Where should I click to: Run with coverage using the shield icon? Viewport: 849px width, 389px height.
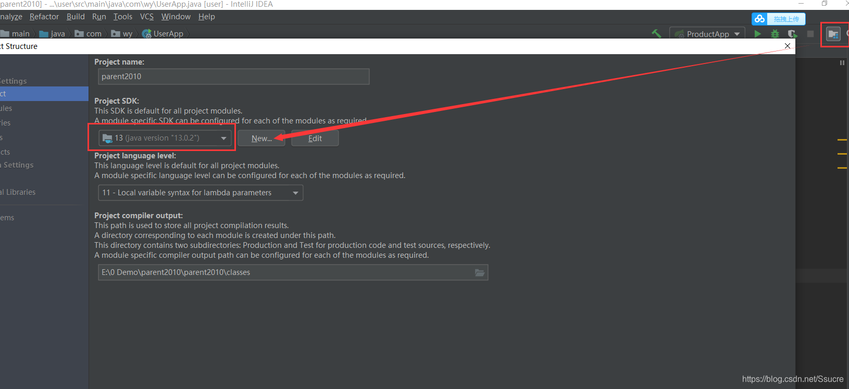click(x=792, y=34)
